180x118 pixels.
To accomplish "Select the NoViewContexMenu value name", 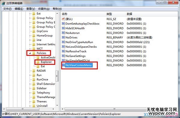I will pos(79,65).
